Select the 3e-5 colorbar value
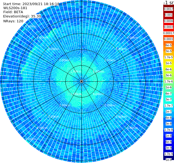The height and width of the screenshot is (163, 174). point(169,51)
